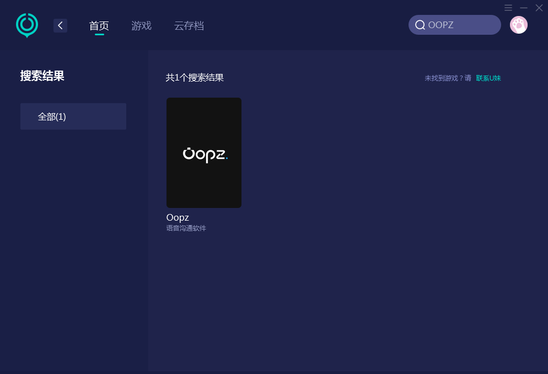
Task: Select the 全部(1) filter category
Action: [x=73, y=116]
